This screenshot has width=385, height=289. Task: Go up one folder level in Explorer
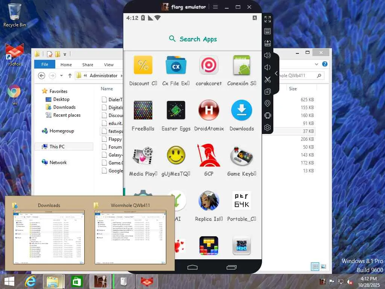tap(70, 76)
